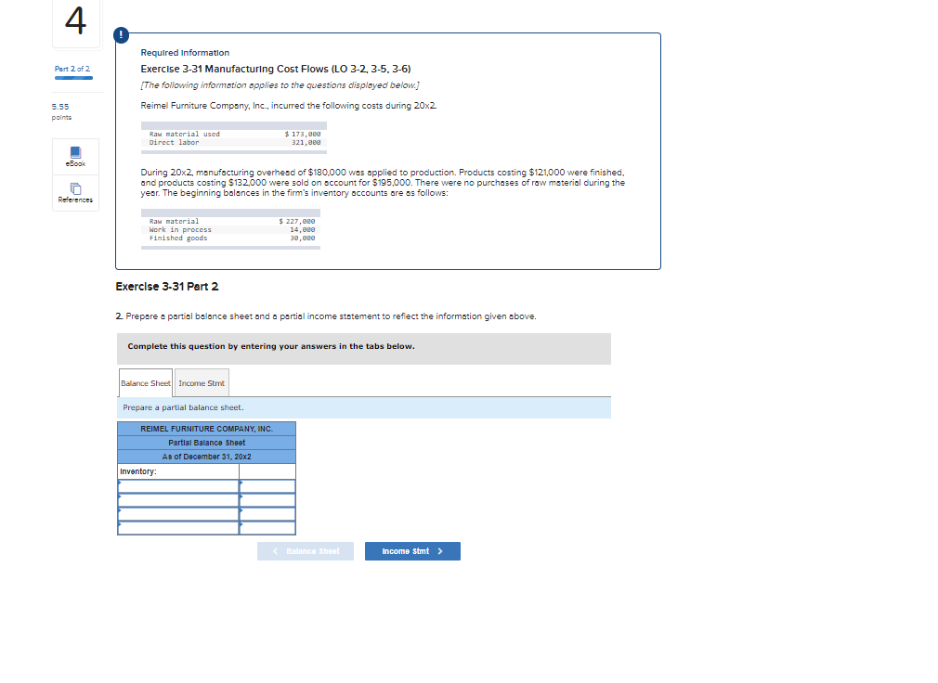Click the References pages icon
The height and width of the screenshot is (683, 938).
coord(74,186)
